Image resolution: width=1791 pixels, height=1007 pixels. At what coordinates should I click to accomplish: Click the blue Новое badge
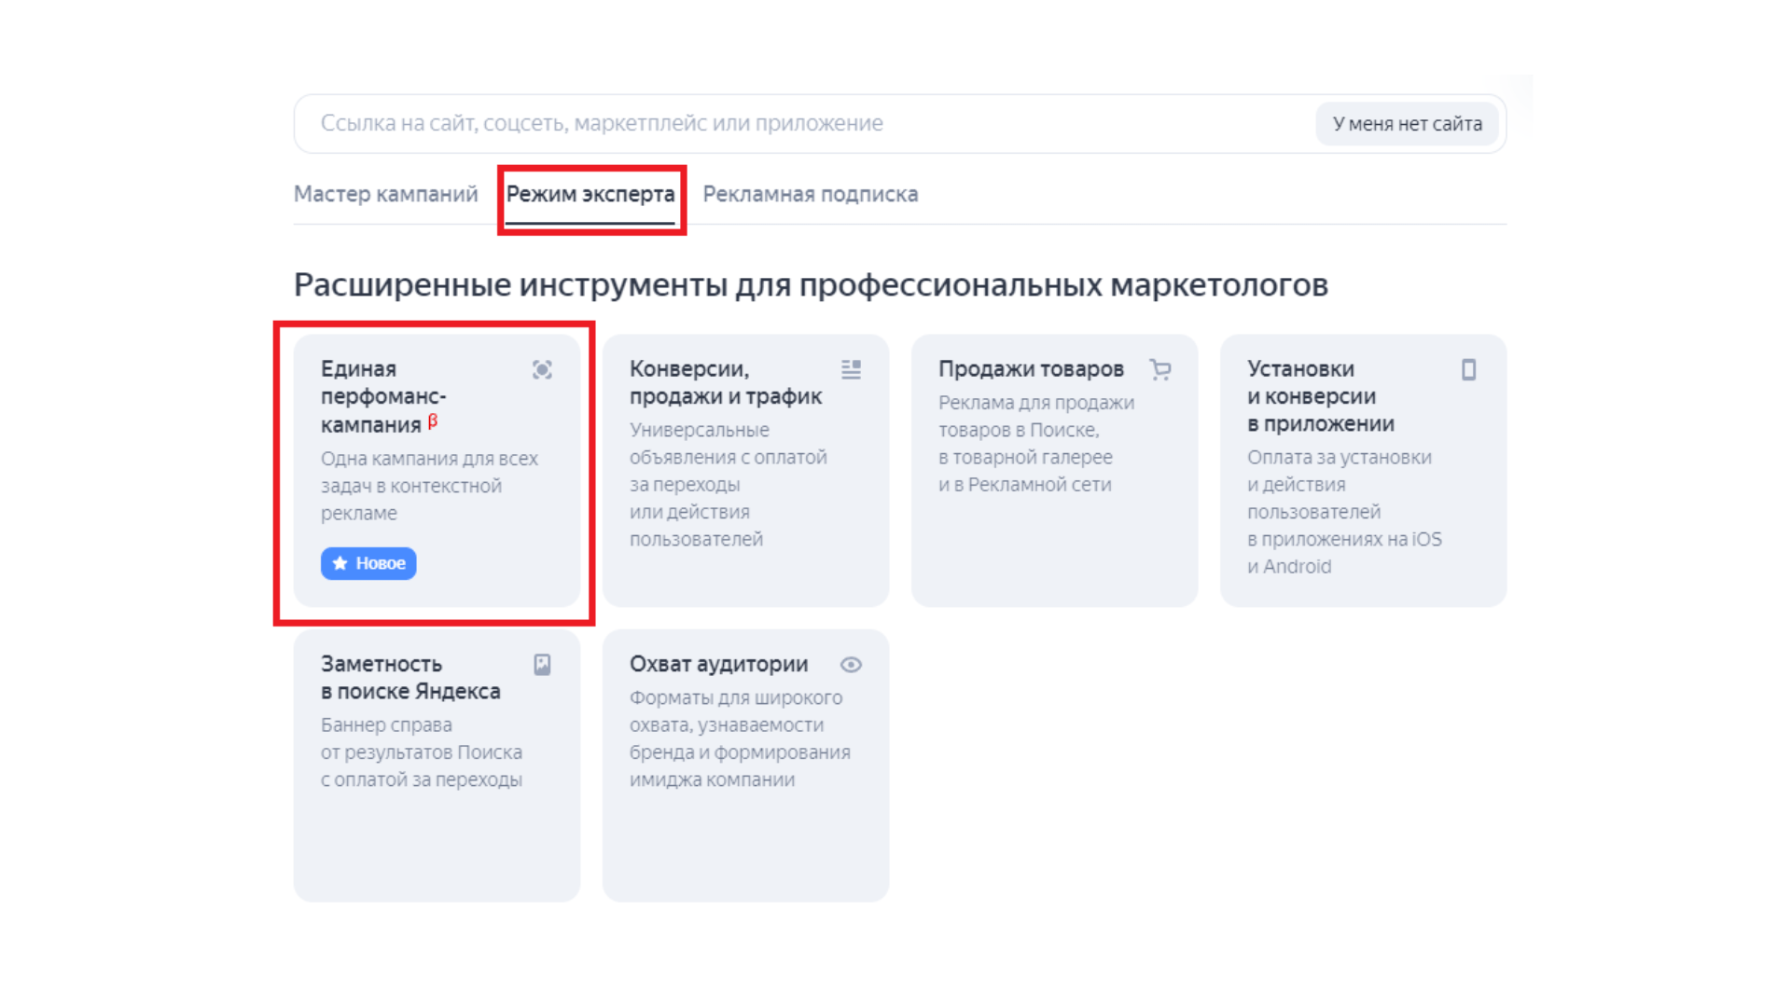tap(368, 563)
